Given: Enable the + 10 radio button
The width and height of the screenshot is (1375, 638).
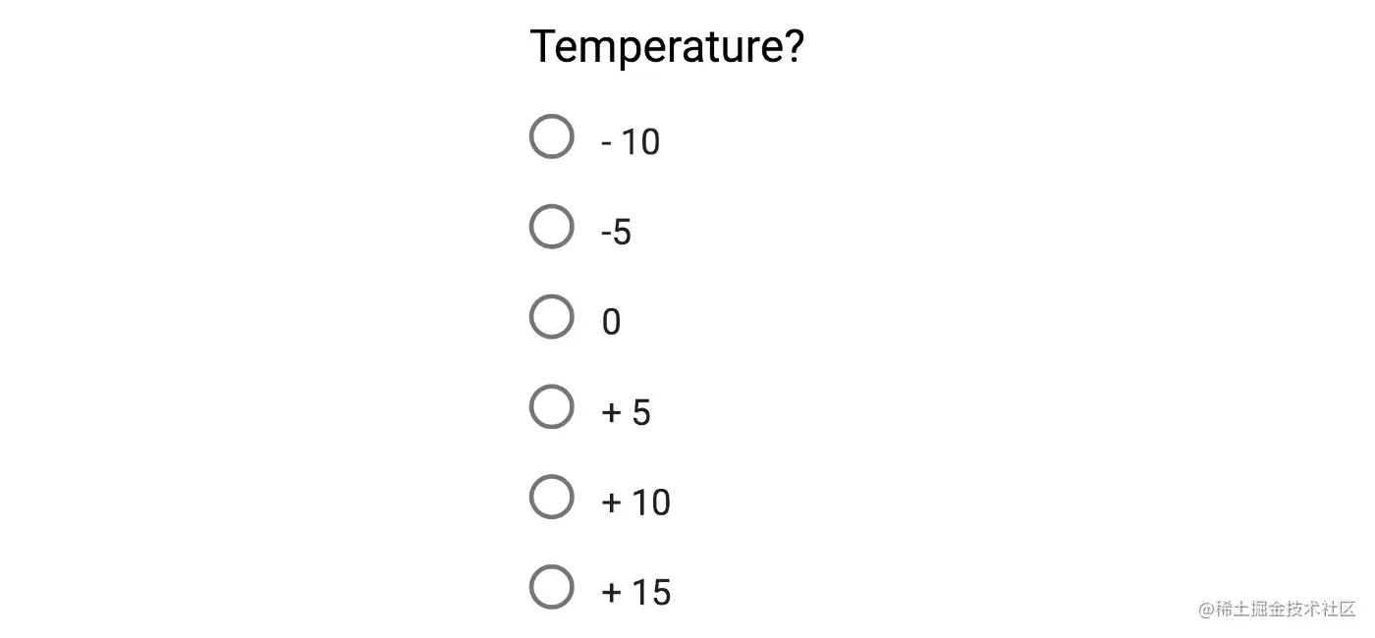Looking at the screenshot, I should (x=552, y=498).
